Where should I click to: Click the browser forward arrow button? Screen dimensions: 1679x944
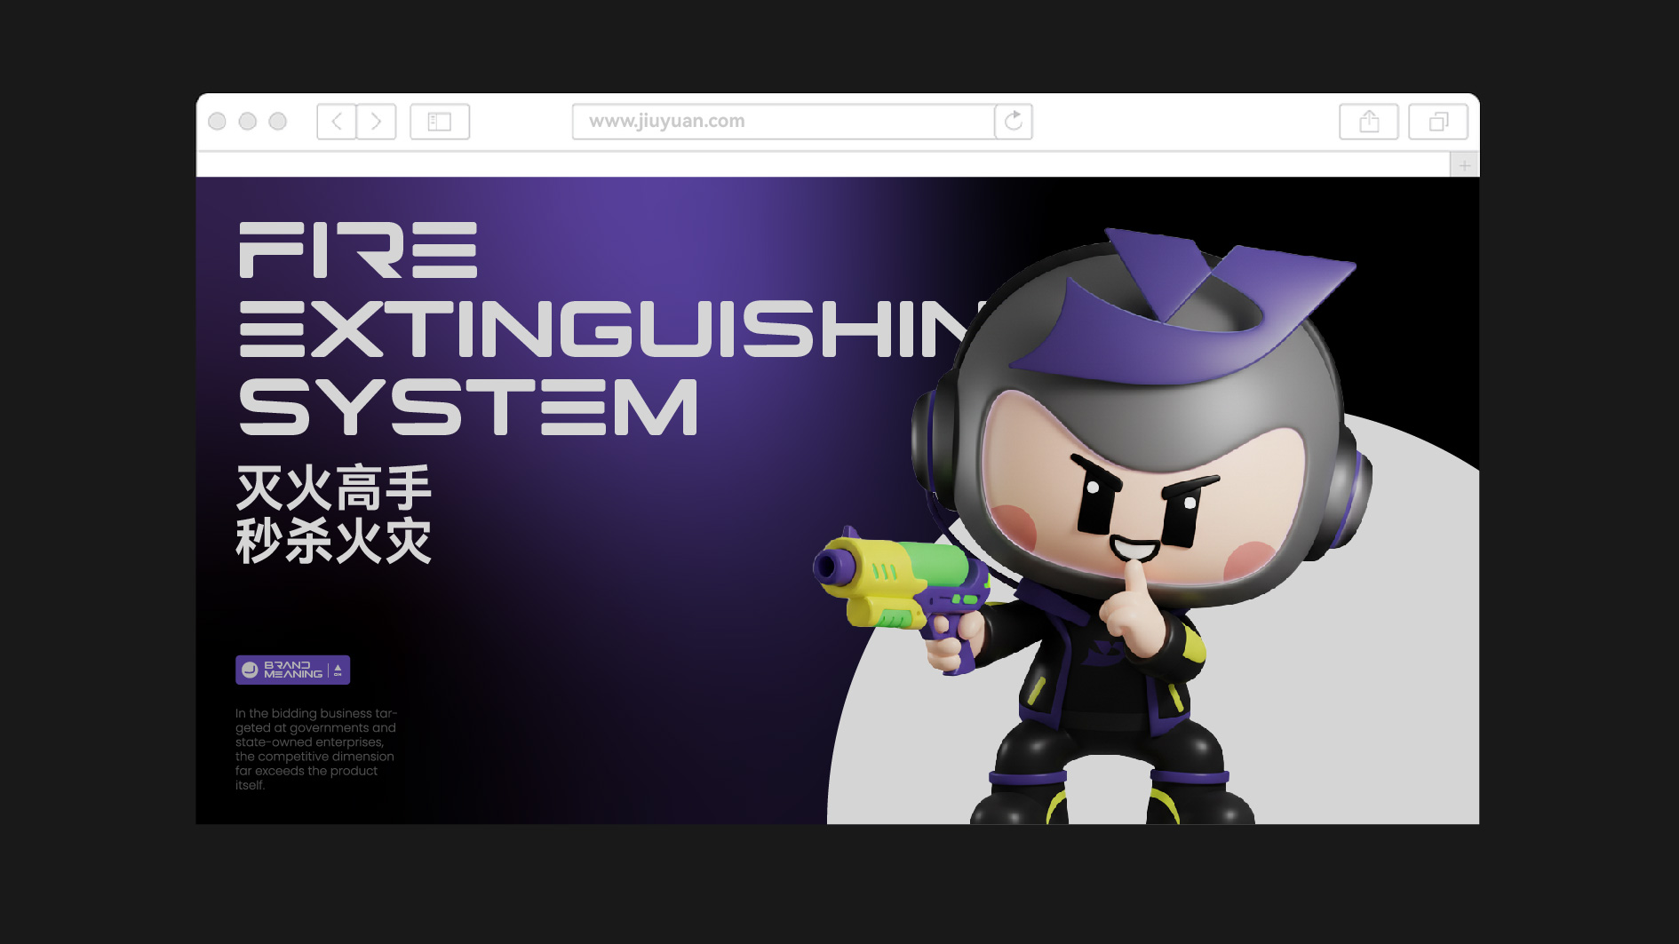pyautogui.click(x=377, y=122)
